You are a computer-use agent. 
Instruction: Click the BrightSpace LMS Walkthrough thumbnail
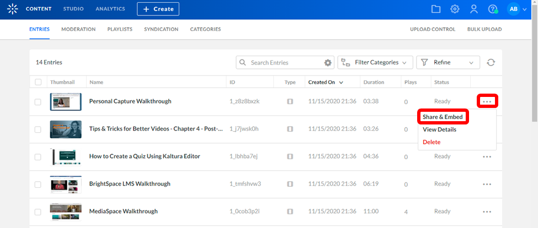(66, 184)
